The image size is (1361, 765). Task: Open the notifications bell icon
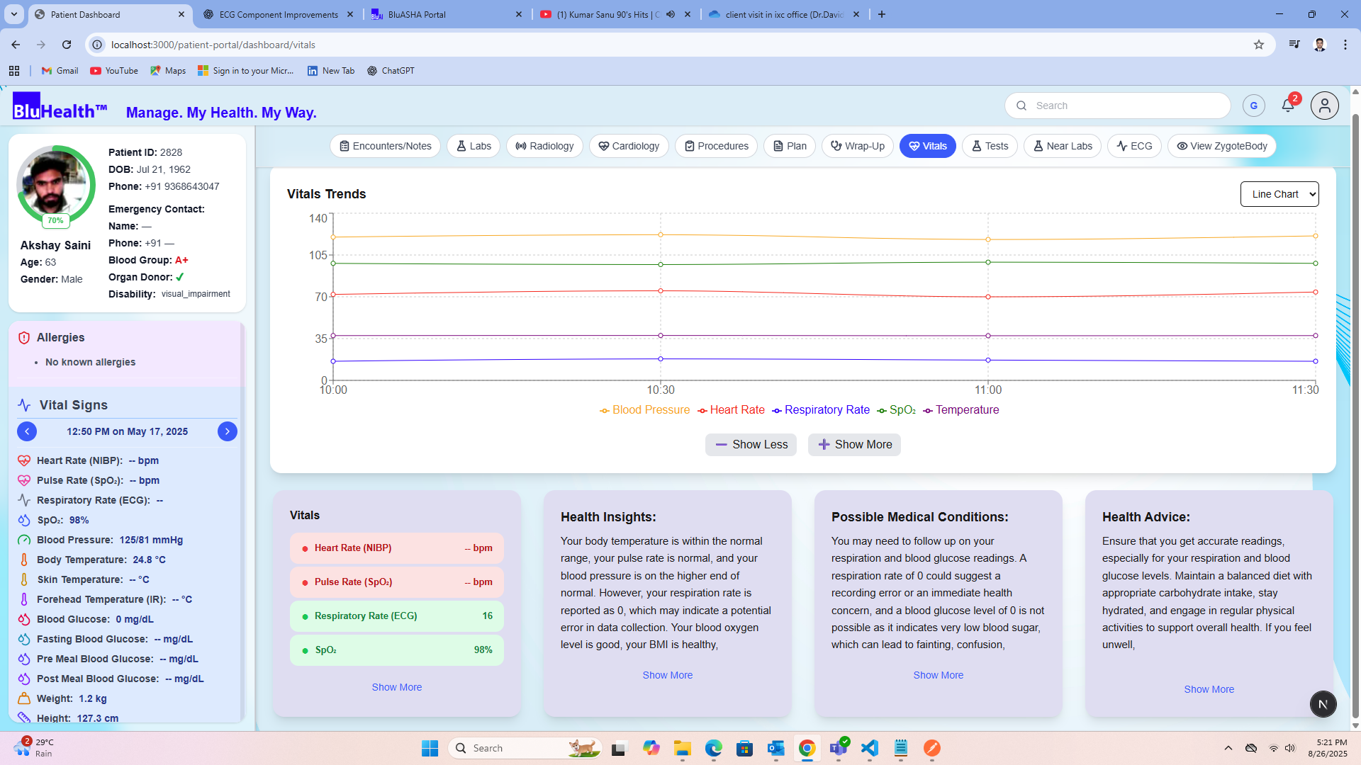[x=1287, y=106]
